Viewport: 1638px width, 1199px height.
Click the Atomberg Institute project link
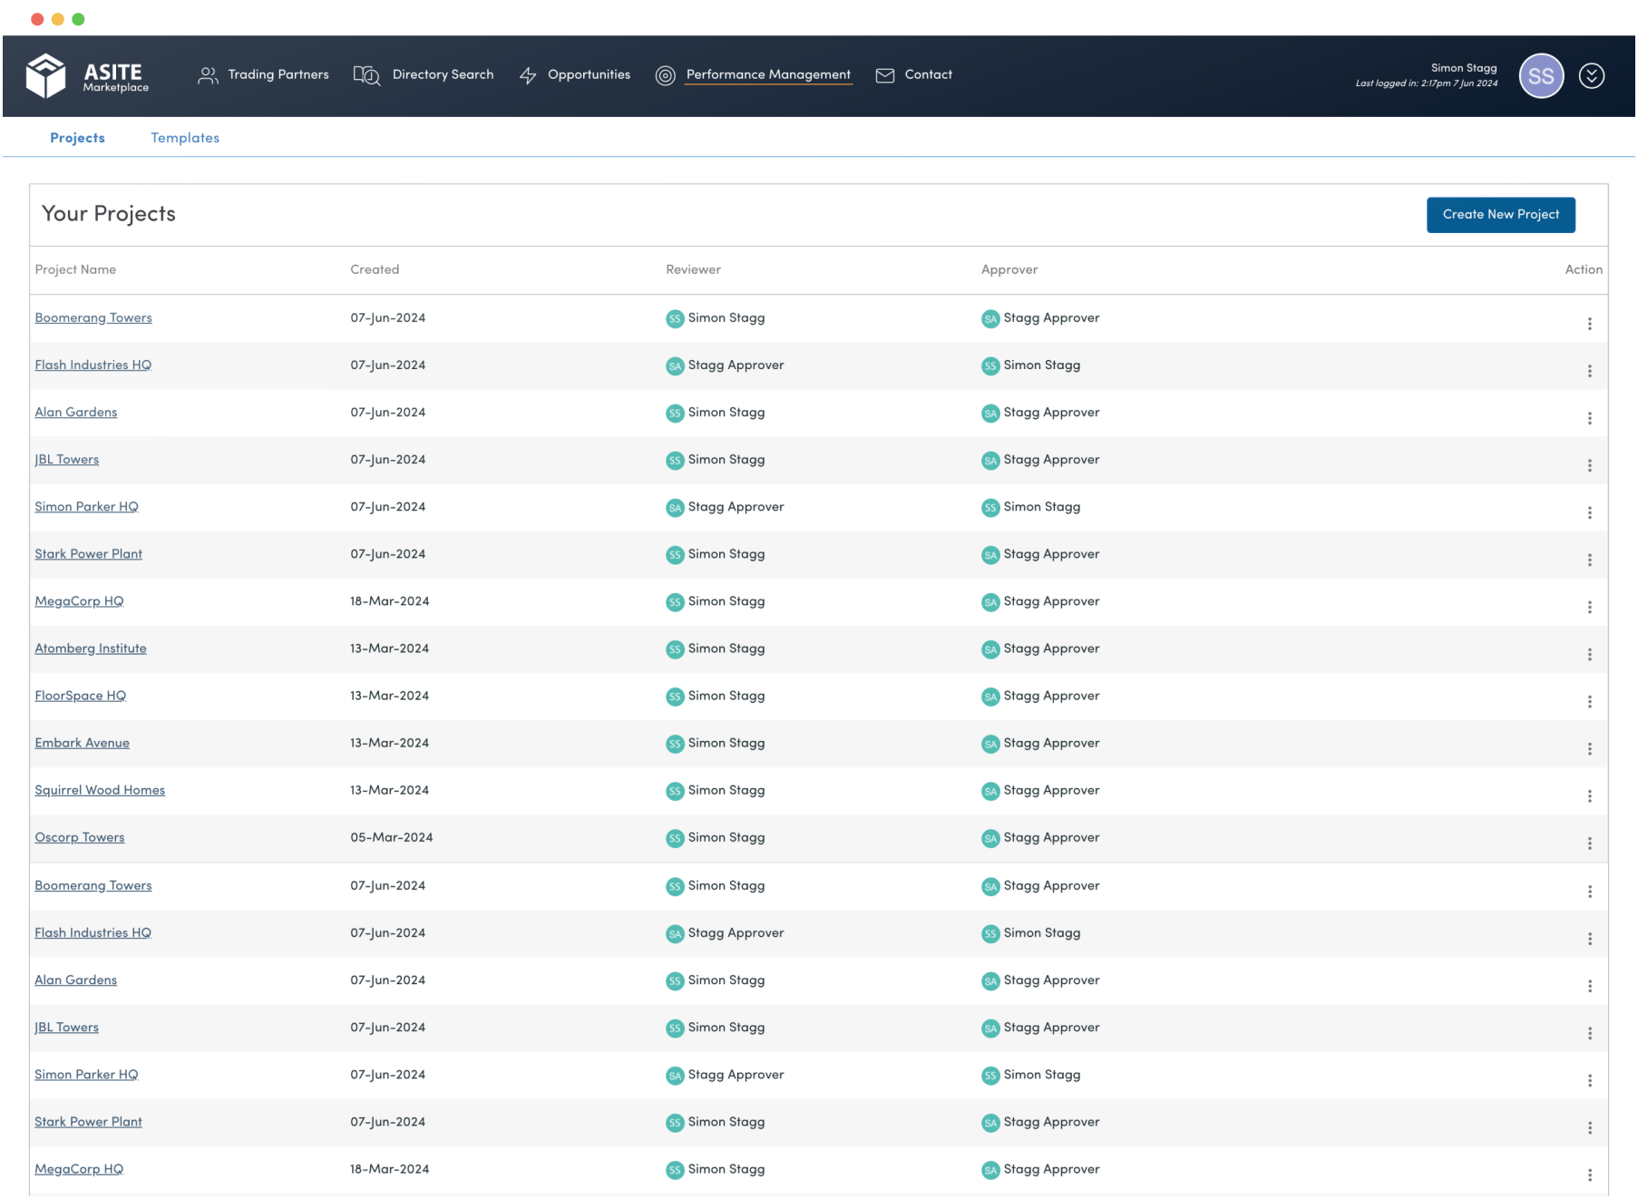pos(90,648)
